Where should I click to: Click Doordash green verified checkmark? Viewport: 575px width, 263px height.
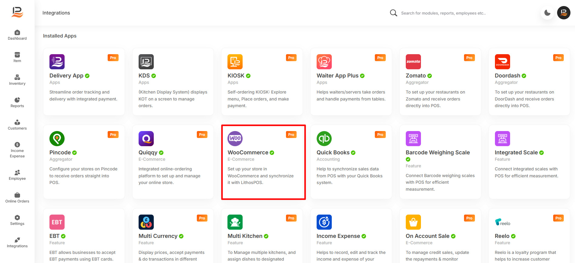pyautogui.click(x=524, y=76)
